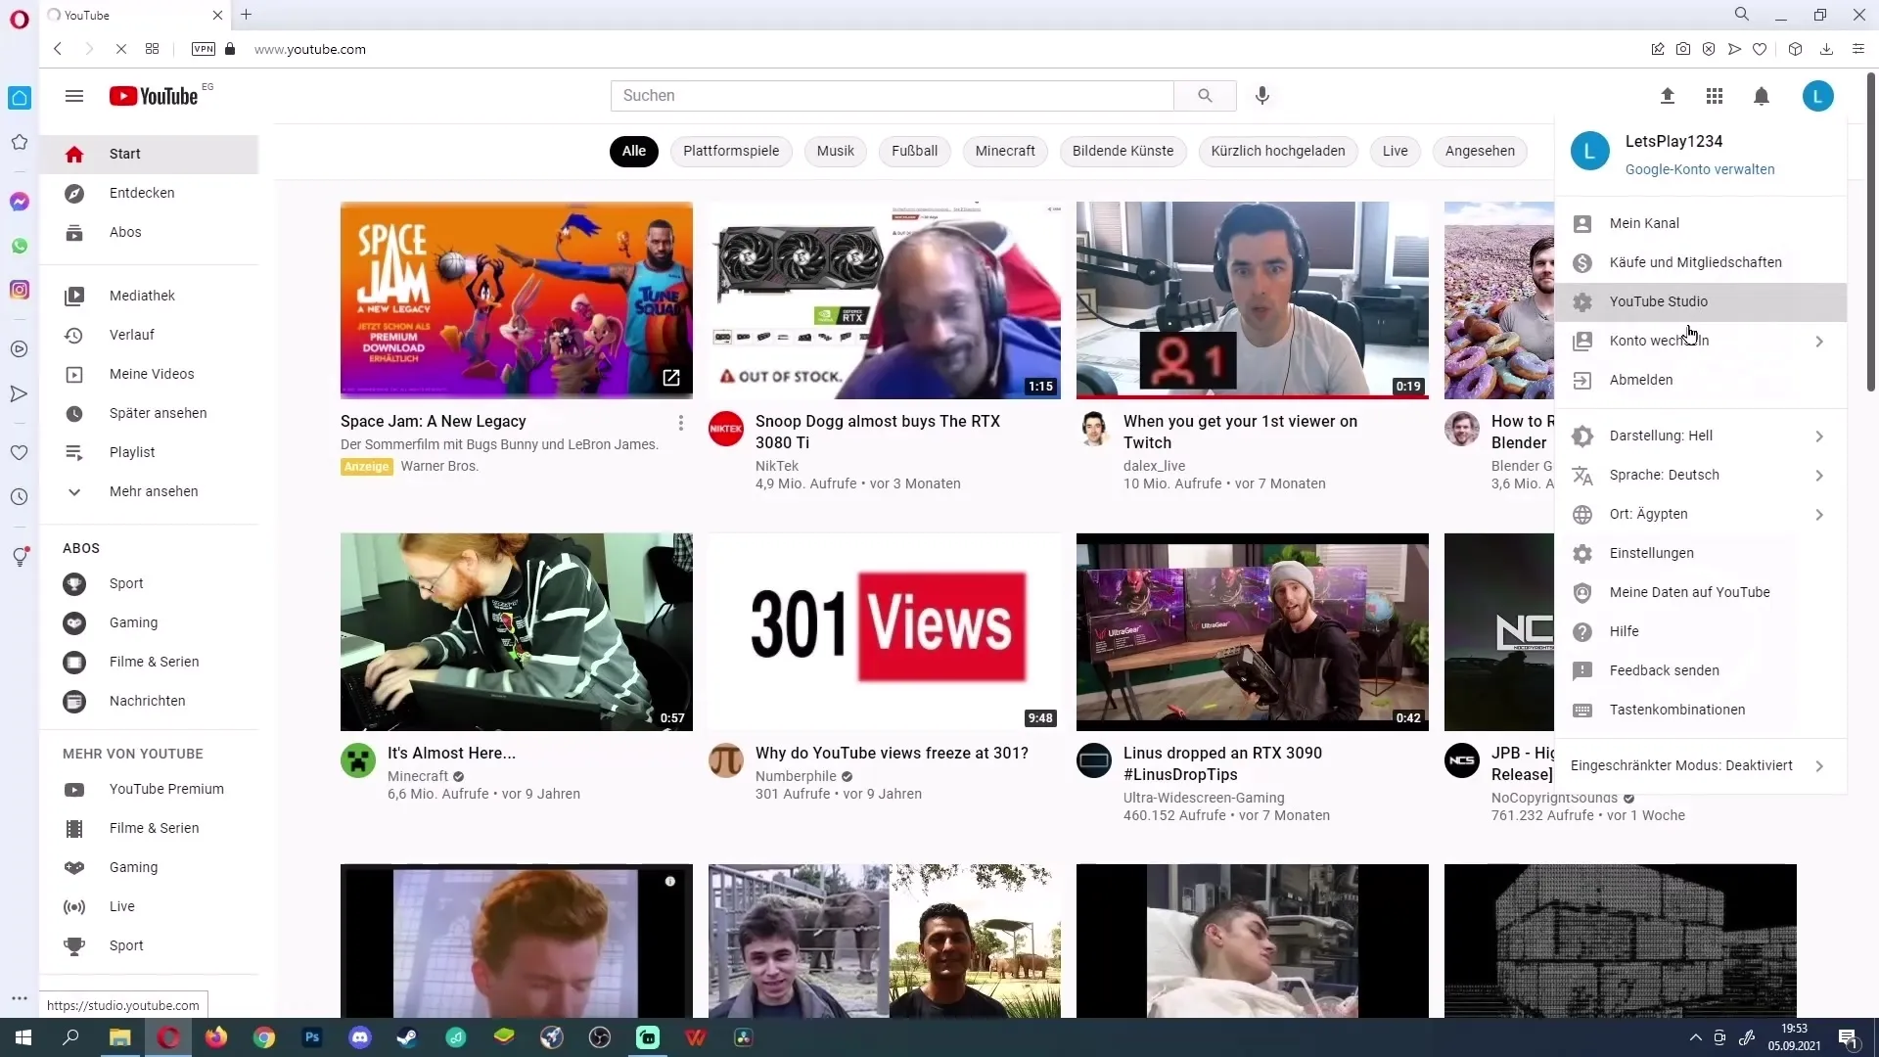Click the YouTube home Start icon
Viewport: 1879px width, 1057px height.
(73, 154)
